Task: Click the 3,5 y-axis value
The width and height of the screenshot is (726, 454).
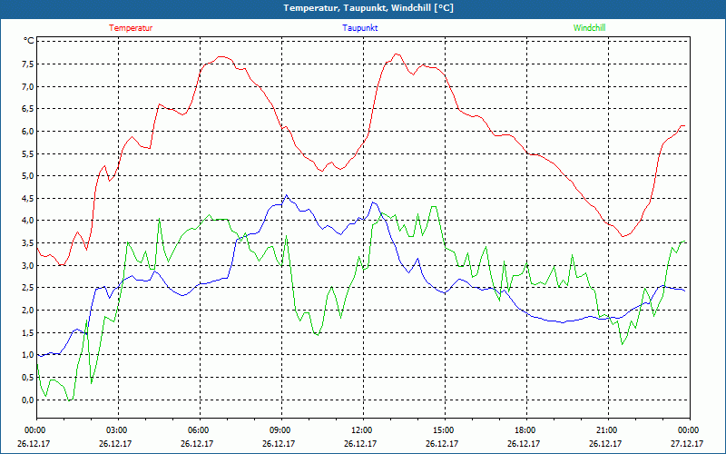Action: pyautogui.click(x=28, y=243)
